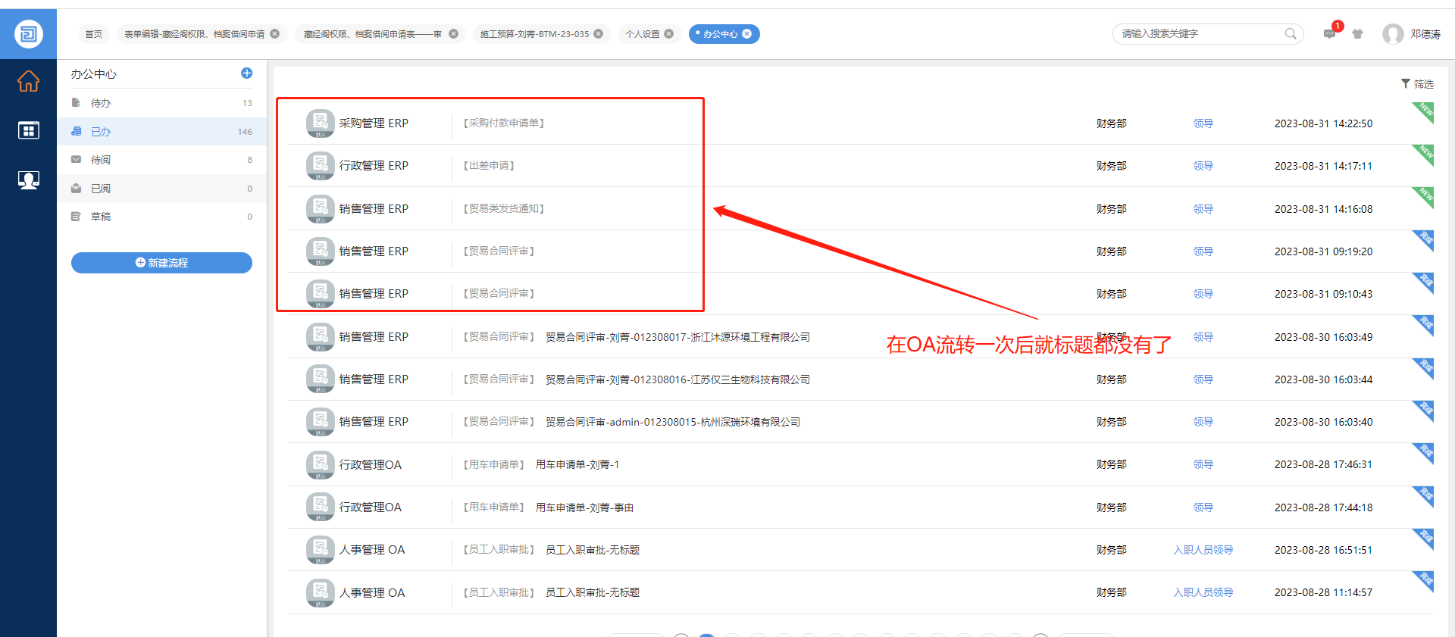Click the 146 count beside 已办
The height and width of the screenshot is (637, 1455).
(x=245, y=132)
